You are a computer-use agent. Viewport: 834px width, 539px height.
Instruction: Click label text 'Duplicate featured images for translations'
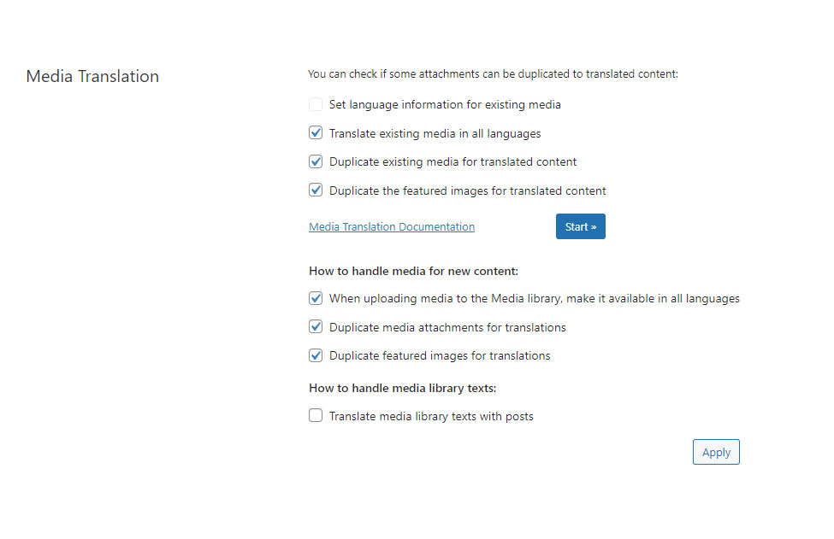coord(440,356)
